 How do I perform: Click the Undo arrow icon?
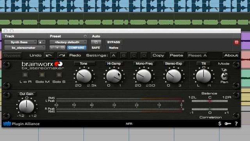point(49,55)
